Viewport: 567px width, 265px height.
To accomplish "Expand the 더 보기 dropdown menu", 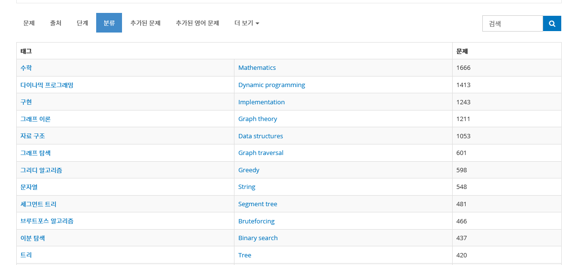I will pos(246,23).
